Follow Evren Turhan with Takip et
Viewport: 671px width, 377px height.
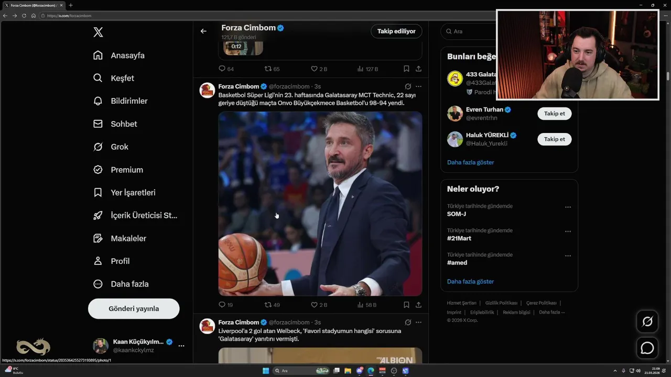(x=554, y=114)
